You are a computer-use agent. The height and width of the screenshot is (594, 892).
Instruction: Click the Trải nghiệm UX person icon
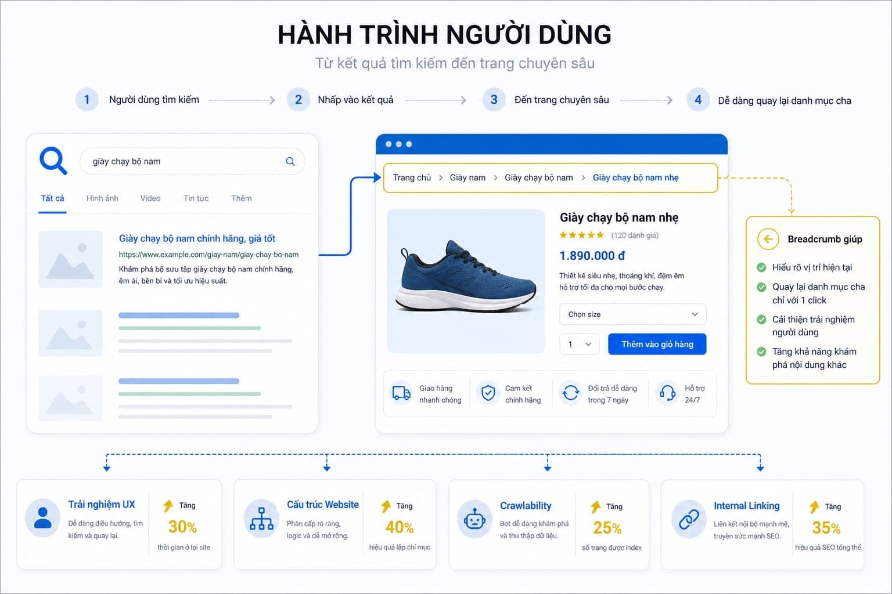(x=43, y=517)
